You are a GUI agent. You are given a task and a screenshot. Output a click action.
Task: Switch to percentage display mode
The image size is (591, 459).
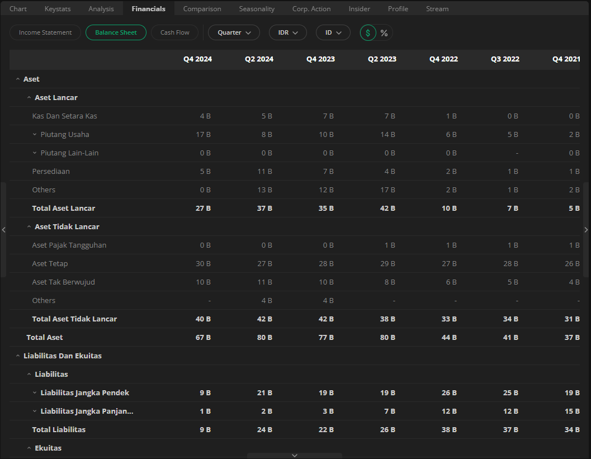tap(384, 33)
